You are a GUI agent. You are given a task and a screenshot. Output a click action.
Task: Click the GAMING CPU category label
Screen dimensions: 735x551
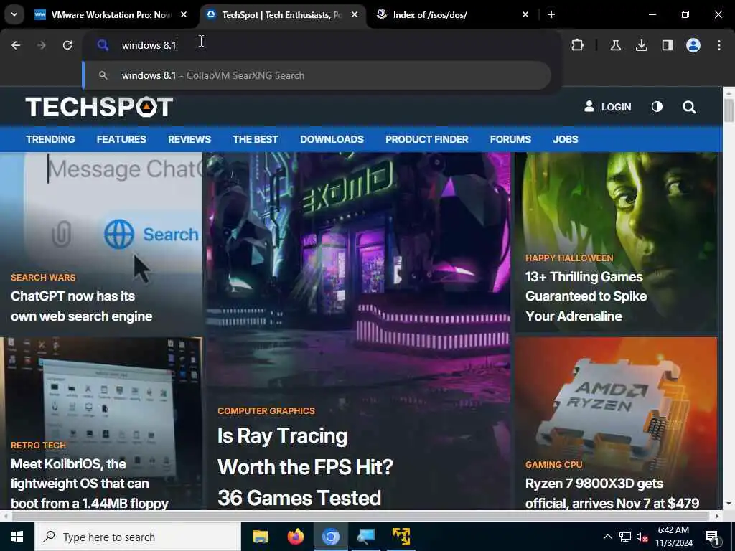pos(553,465)
